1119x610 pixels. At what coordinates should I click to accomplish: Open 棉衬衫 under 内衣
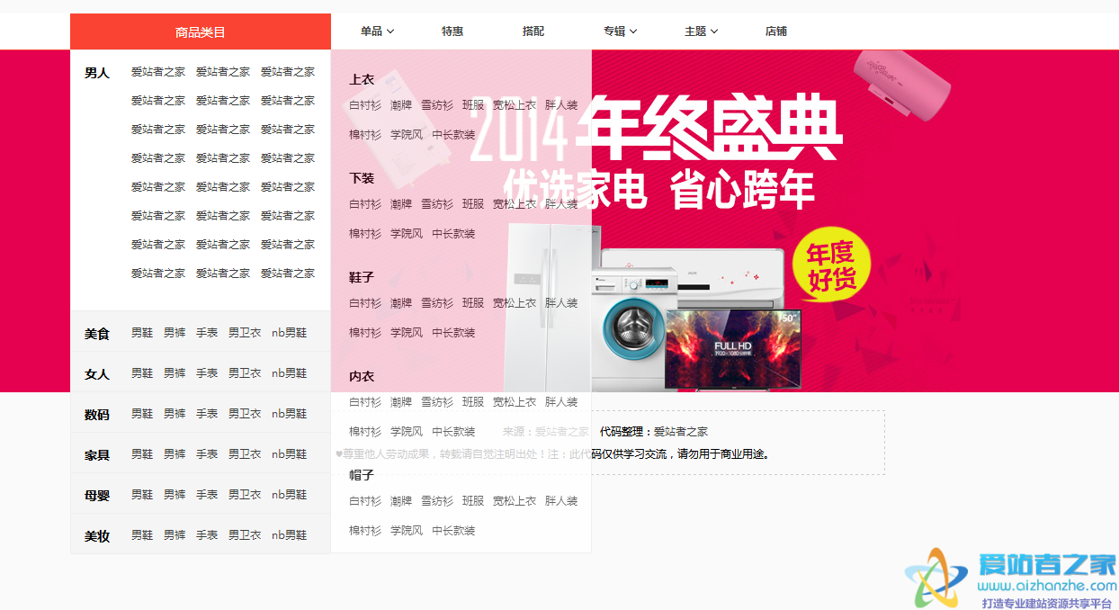click(x=365, y=432)
